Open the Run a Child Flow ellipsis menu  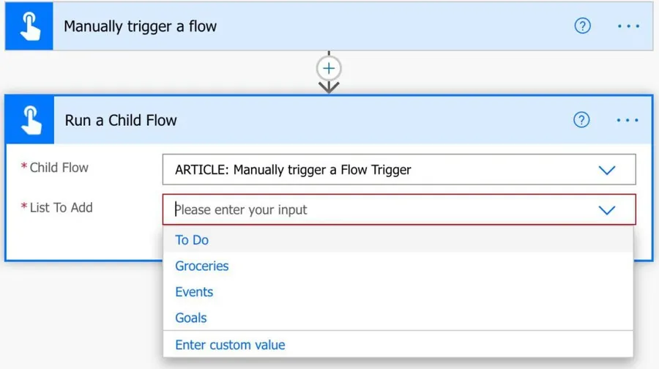628,120
